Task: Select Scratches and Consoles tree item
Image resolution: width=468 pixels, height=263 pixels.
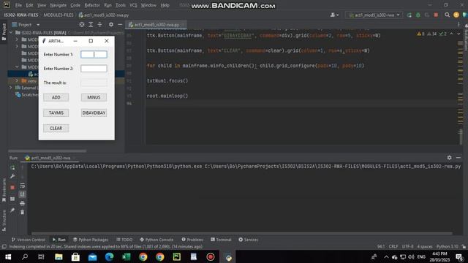Action: coord(27,95)
